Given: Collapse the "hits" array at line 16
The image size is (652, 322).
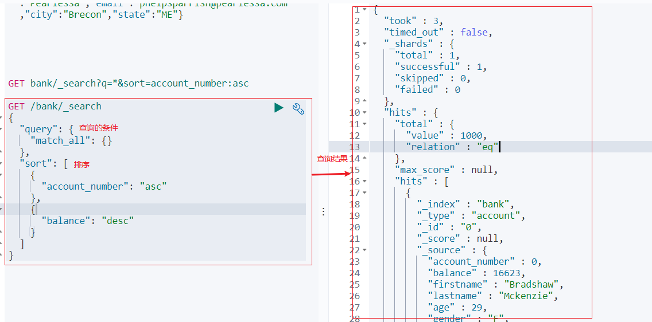Looking at the screenshot, I should tap(364, 181).
